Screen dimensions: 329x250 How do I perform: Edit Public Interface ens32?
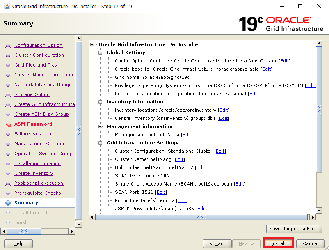182,200
